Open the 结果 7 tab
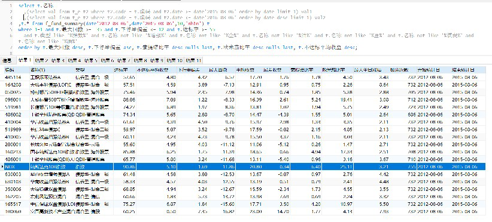Viewport: 492px width, 222px height. [124, 60]
